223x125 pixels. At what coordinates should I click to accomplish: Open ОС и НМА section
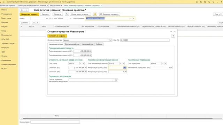tap(5, 39)
